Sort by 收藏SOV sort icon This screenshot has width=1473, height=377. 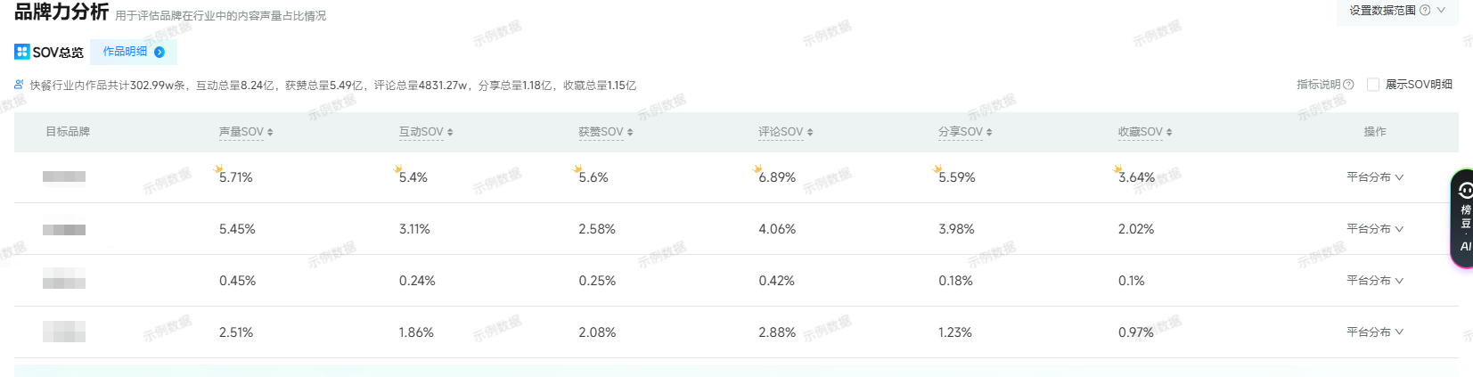pos(1169,132)
